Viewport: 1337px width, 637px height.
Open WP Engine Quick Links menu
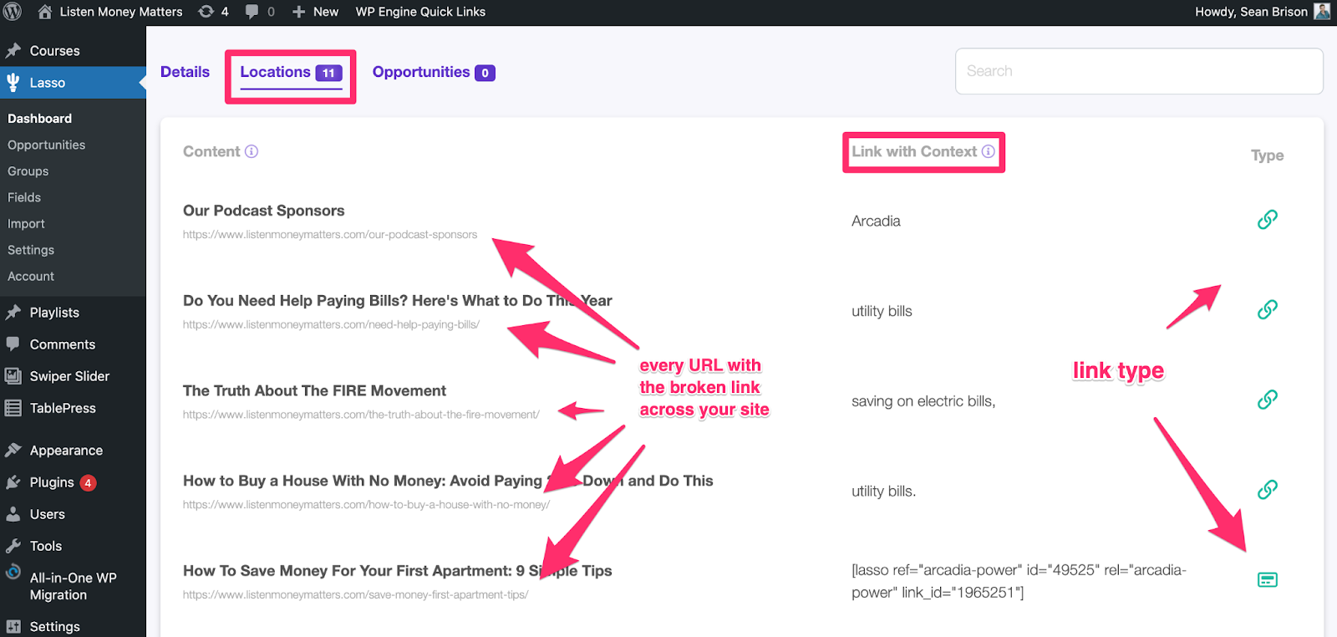pos(420,12)
